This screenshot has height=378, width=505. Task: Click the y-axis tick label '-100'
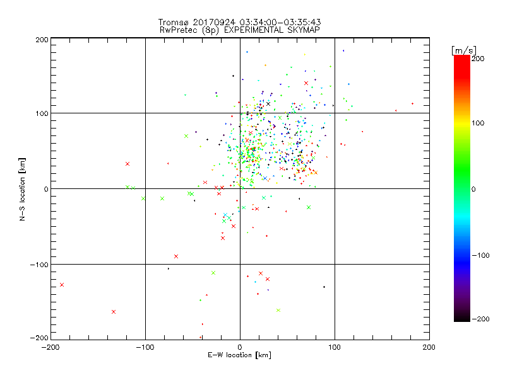(x=39, y=265)
